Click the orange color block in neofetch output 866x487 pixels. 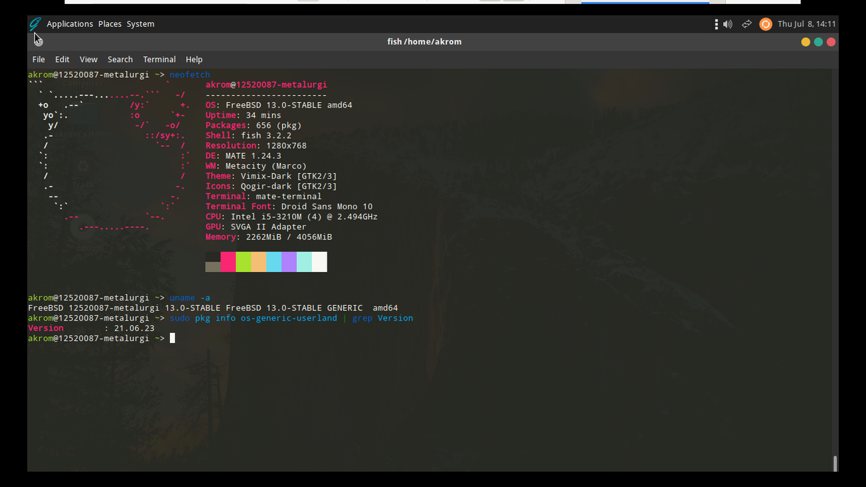click(x=258, y=262)
